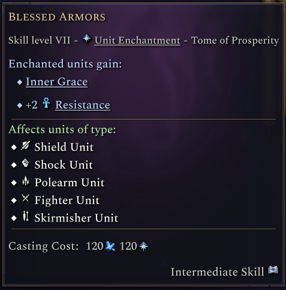This screenshot has height=290, width=286.
Task: Click the Skirmisher Unit icon
Action: click(x=26, y=216)
